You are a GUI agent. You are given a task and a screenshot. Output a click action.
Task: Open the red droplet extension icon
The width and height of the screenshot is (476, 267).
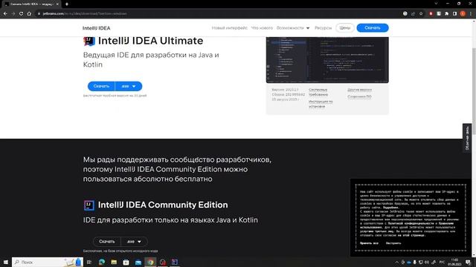click(x=431, y=13)
